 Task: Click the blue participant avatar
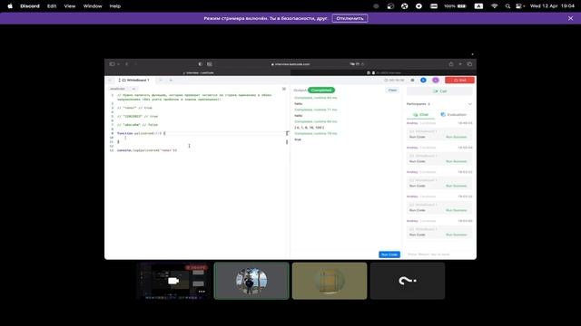point(423,81)
